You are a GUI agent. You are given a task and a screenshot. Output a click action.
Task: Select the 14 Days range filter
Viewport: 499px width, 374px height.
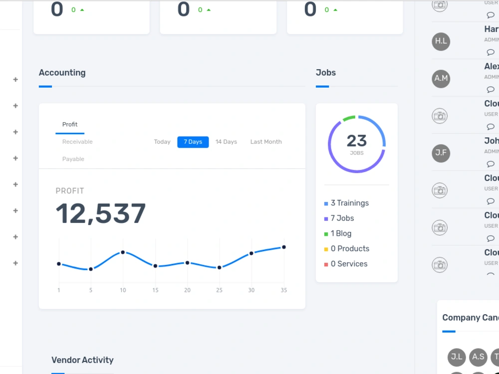(226, 142)
